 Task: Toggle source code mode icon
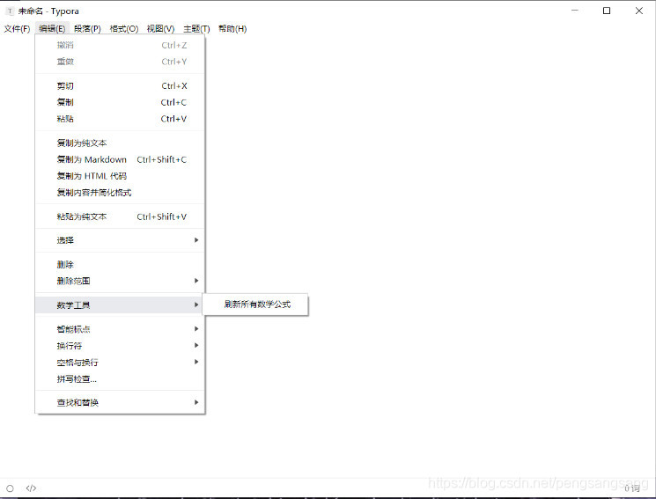31,488
